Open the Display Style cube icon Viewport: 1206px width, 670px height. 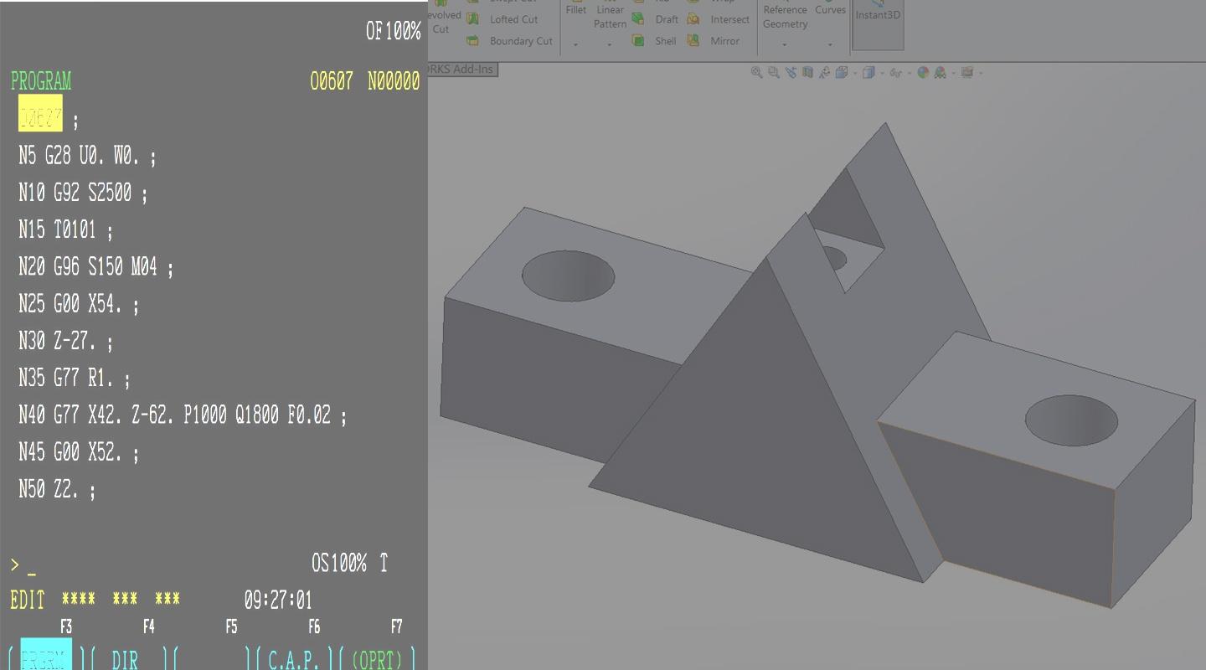[x=868, y=73]
